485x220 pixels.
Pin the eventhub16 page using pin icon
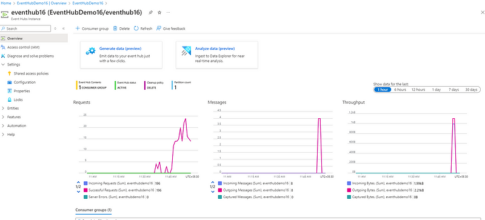click(150, 12)
